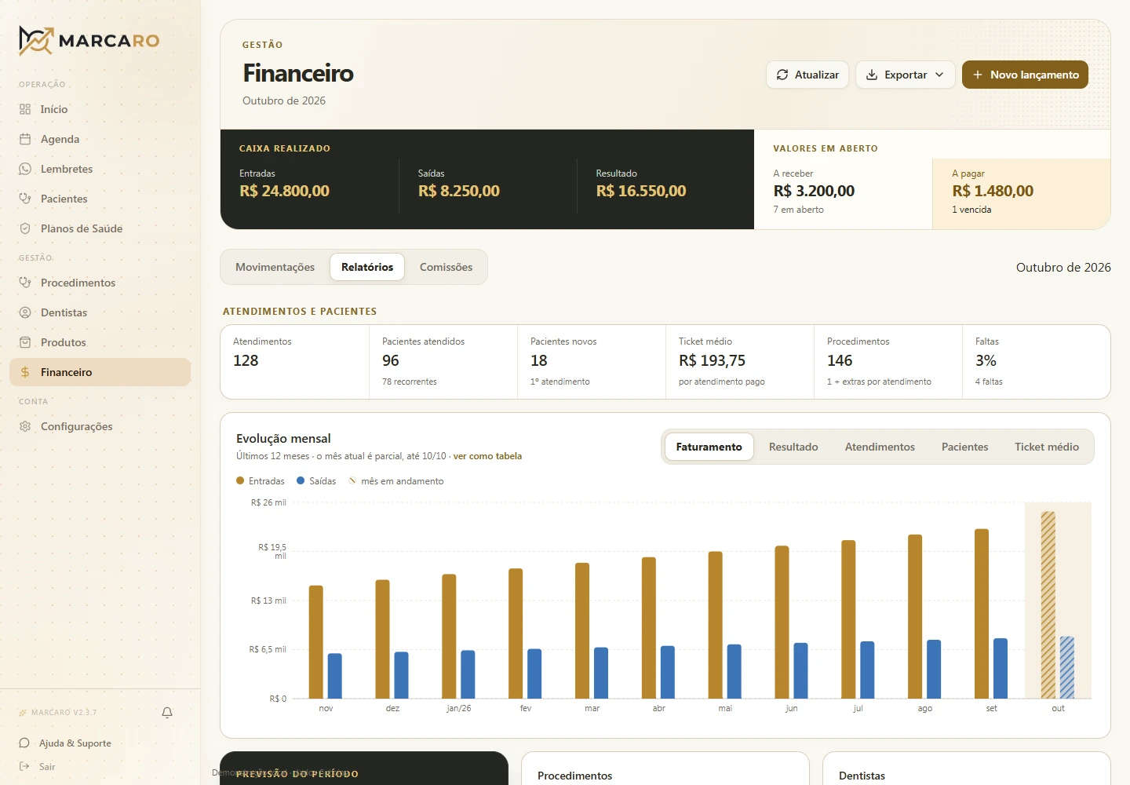Click the Produtos box icon

(25, 342)
